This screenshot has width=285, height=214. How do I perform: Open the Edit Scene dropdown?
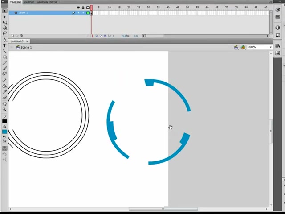tap(236, 48)
